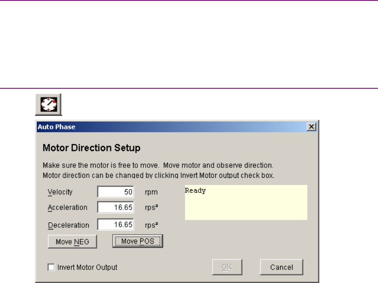Select the Deceleration input field
This screenshot has width=378, height=283.
click(x=115, y=225)
